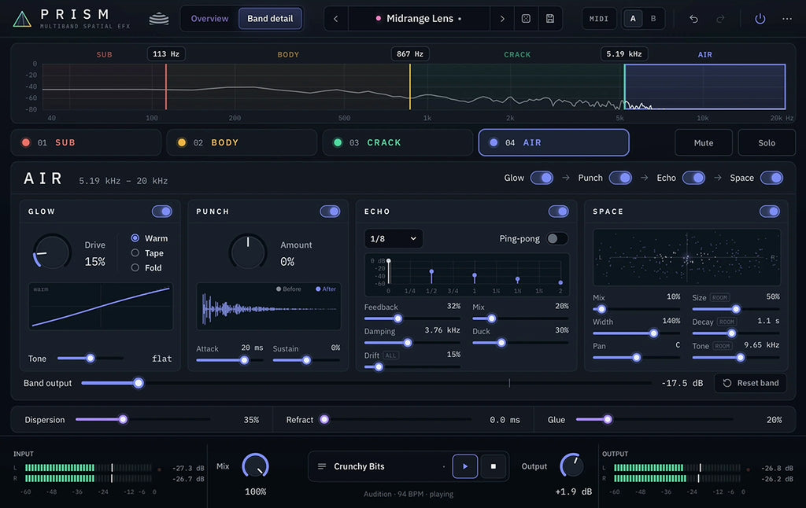Open the MIDI button
The width and height of the screenshot is (806, 508).
pyautogui.click(x=599, y=19)
